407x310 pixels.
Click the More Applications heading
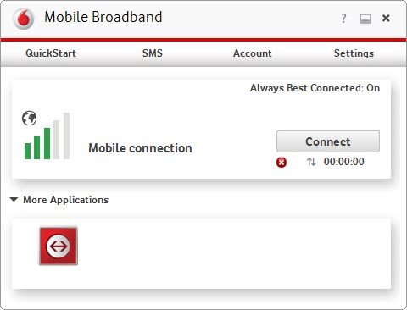65,200
